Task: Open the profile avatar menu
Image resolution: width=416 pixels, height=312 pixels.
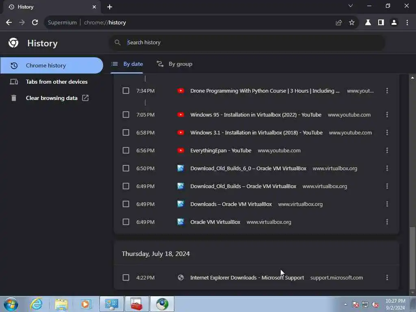Action: point(394,23)
